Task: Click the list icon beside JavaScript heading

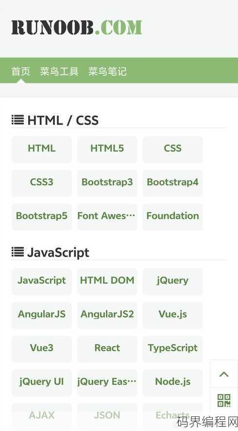Action: point(17,252)
